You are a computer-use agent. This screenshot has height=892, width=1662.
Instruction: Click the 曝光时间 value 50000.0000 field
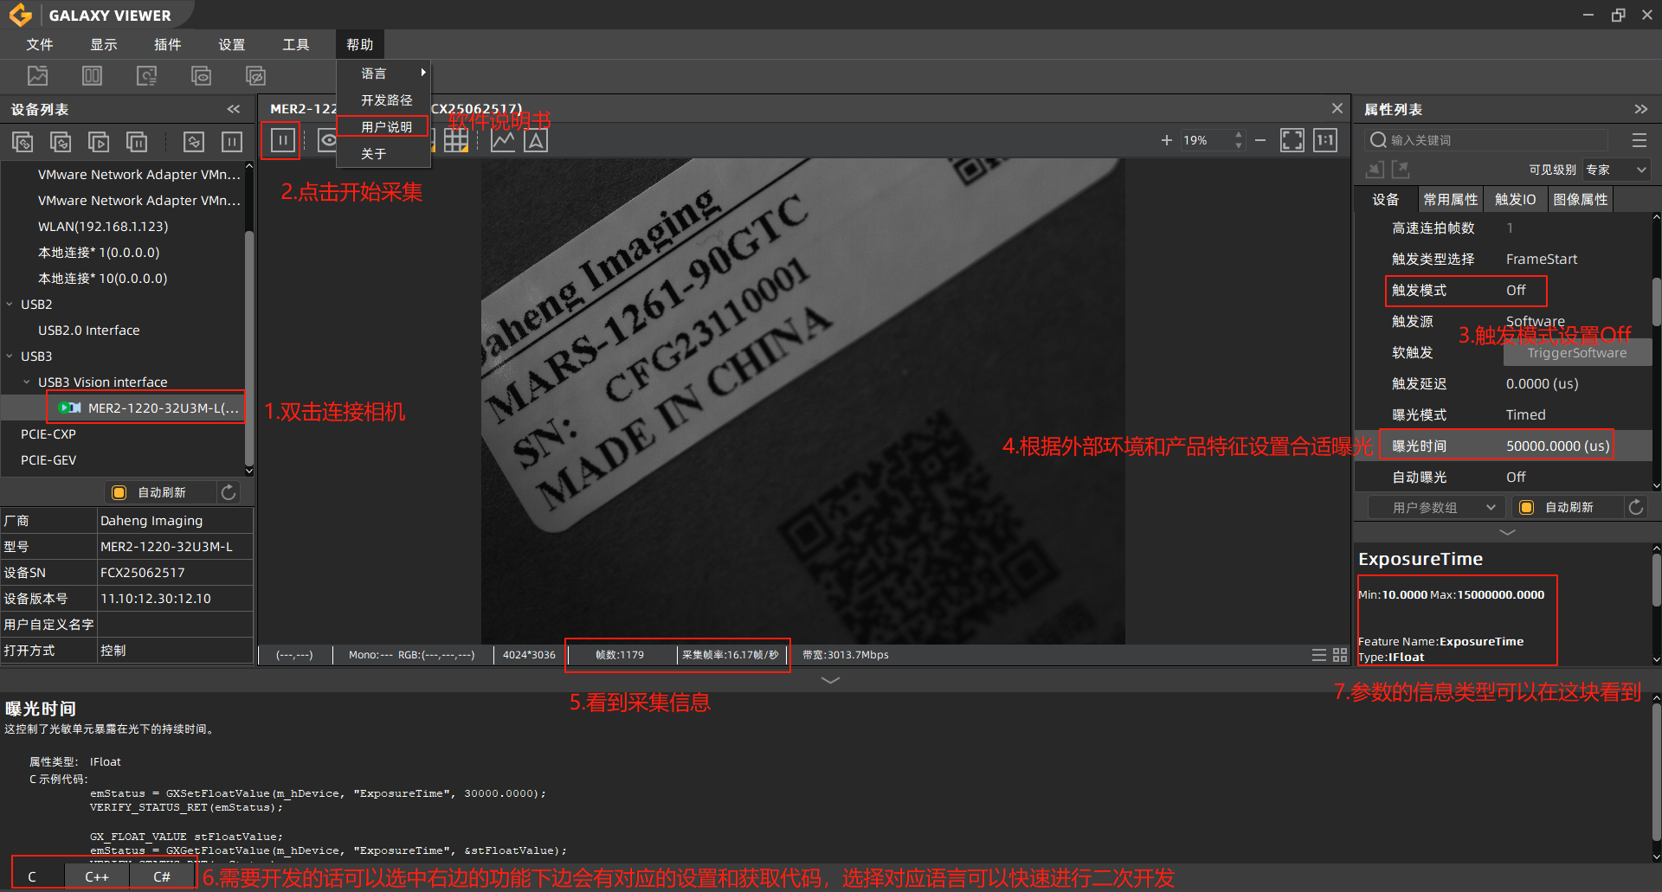(x=1558, y=446)
